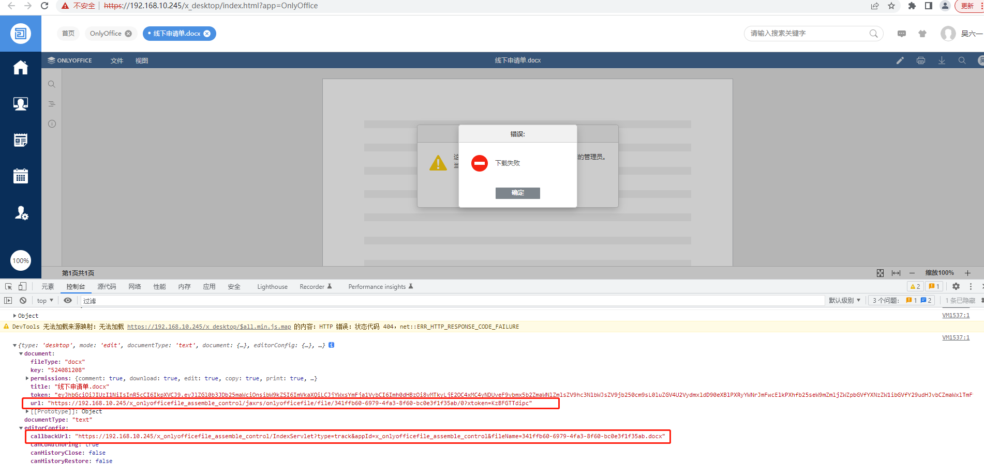Open the browser extensions puzzle icon
984x464 pixels.
[912, 6]
